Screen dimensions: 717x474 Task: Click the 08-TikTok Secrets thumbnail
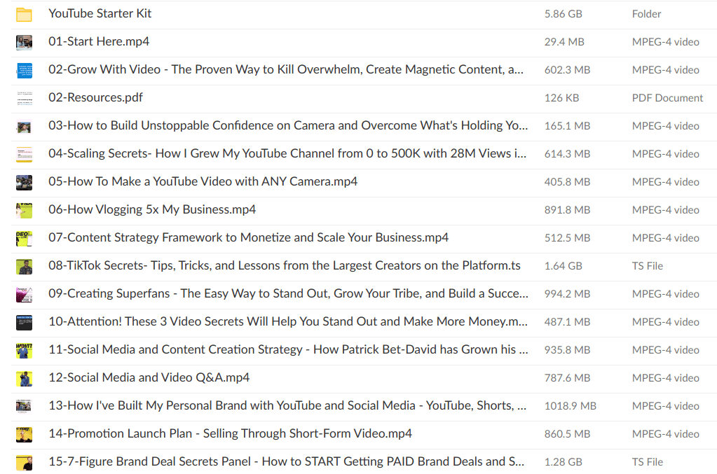(x=25, y=266)
